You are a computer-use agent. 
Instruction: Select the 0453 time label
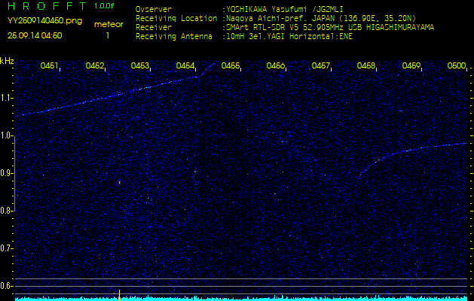[x=140, y=66]
